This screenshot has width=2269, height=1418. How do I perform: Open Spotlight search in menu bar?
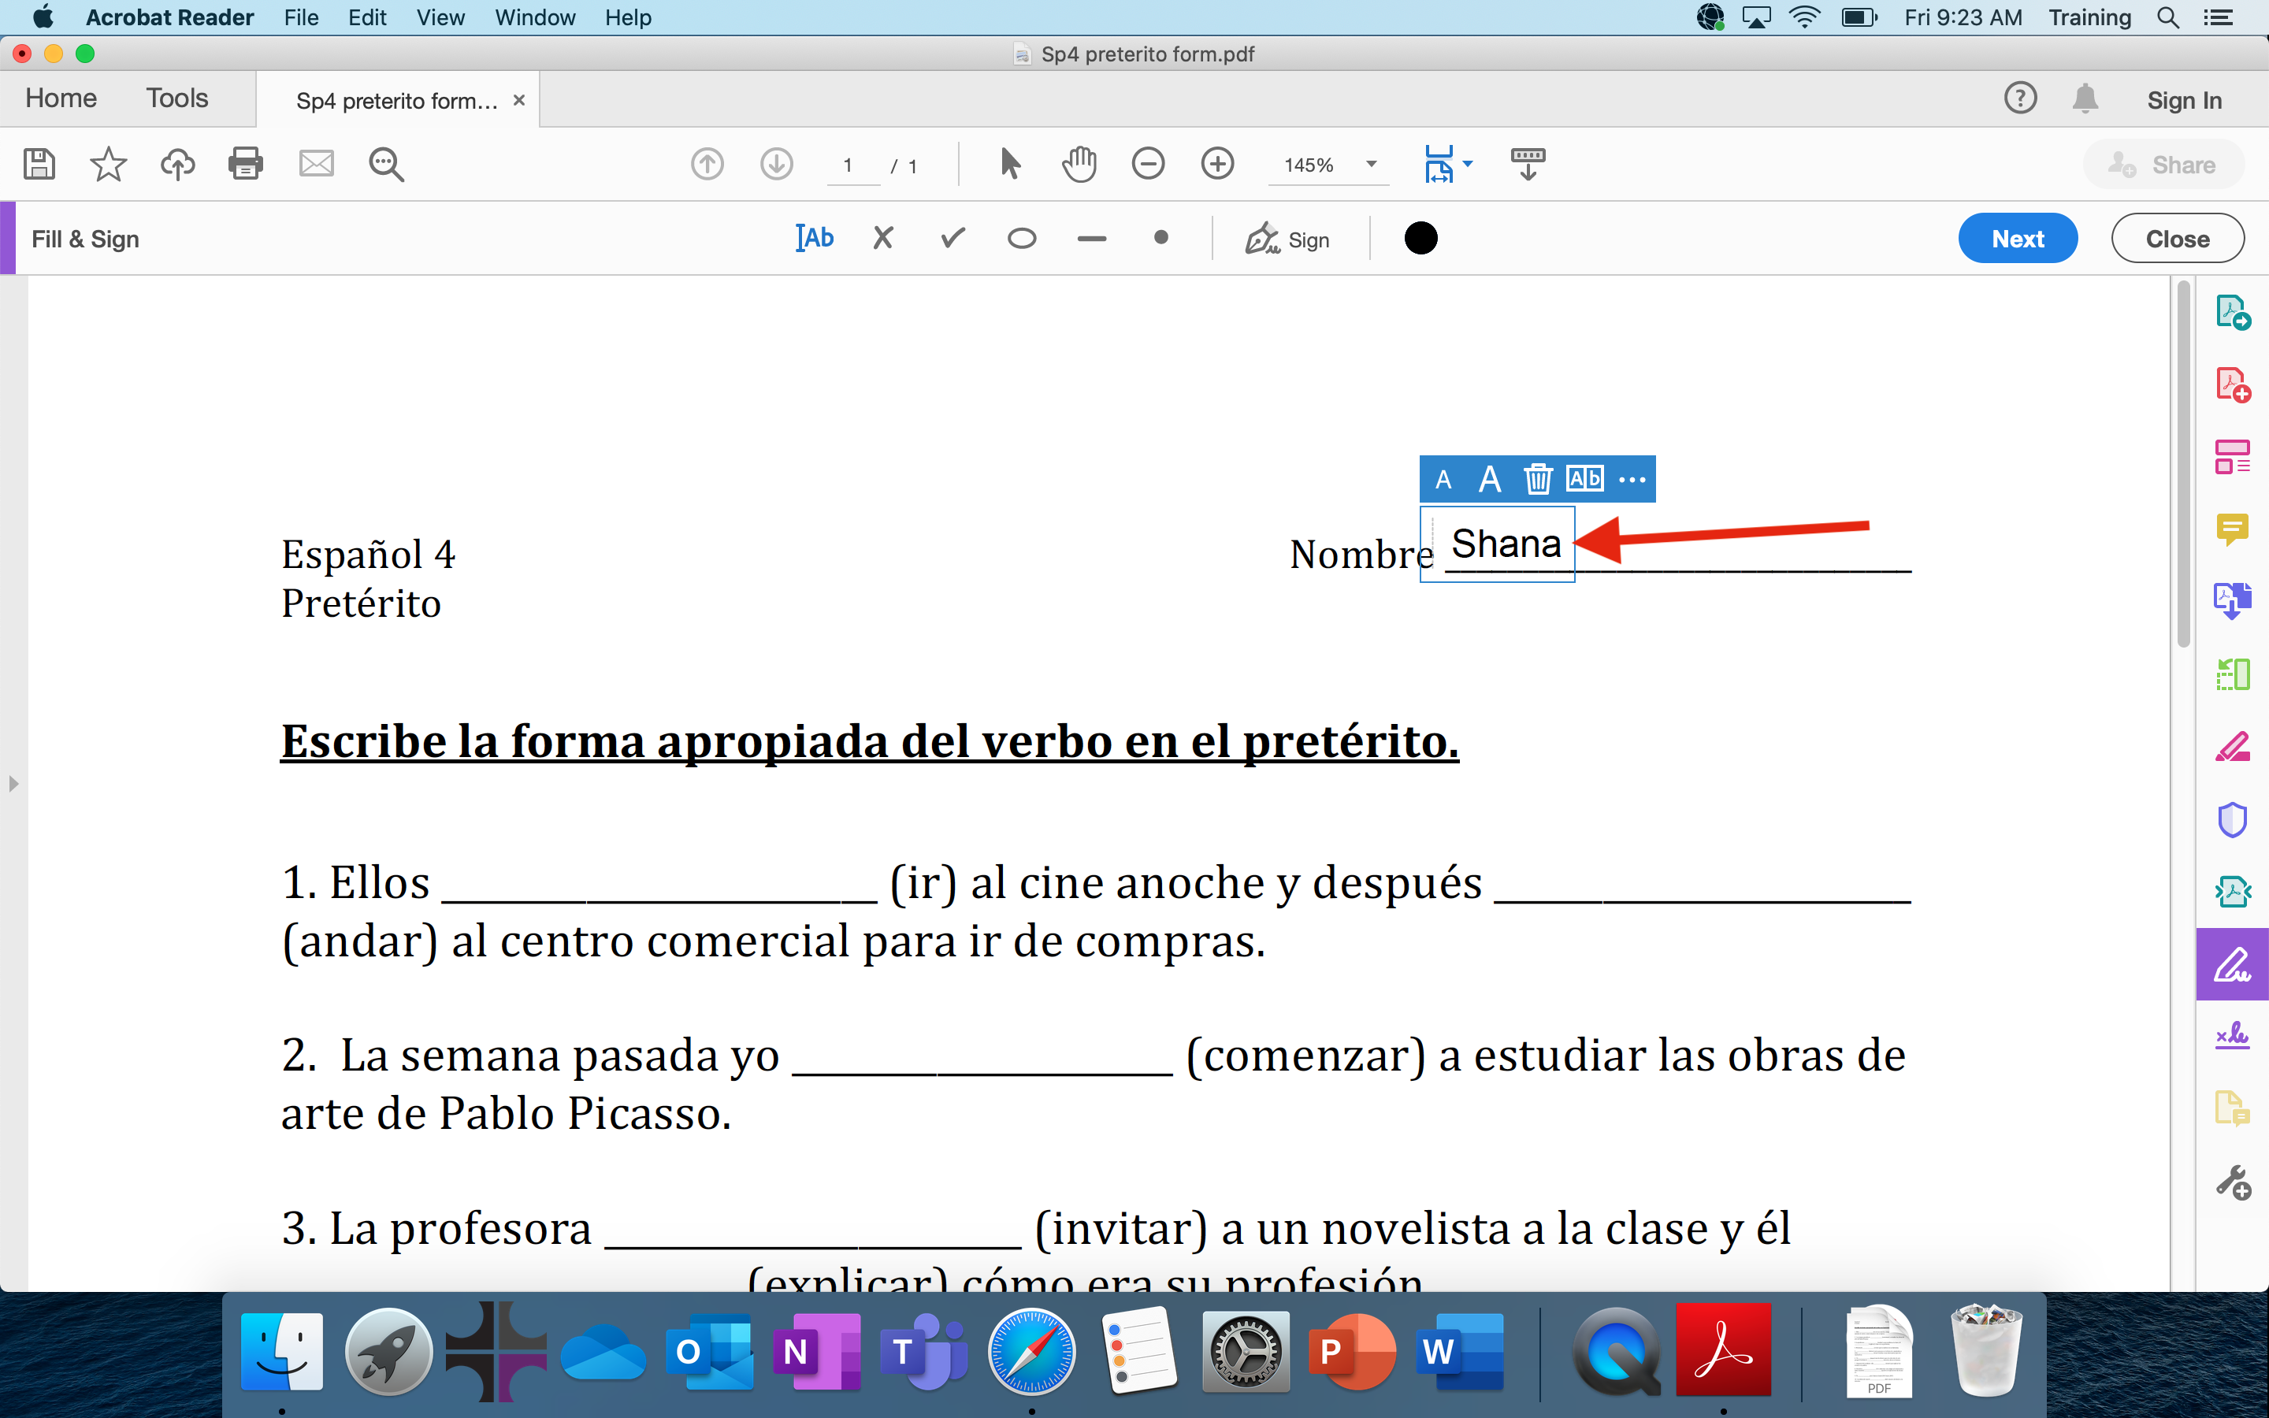[x=2167, y=17]
